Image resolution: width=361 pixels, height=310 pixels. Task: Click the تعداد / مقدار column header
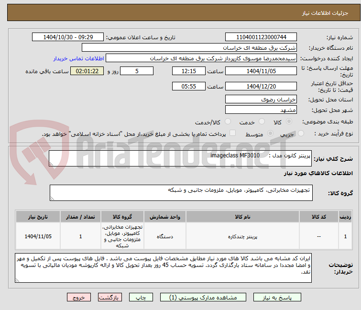coord(81,217)
